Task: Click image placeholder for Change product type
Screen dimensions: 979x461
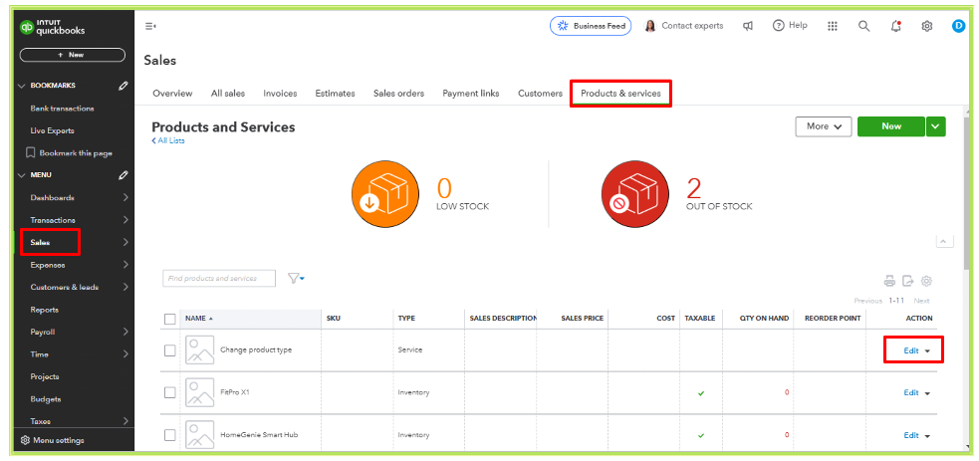Action: pos(200,349)
